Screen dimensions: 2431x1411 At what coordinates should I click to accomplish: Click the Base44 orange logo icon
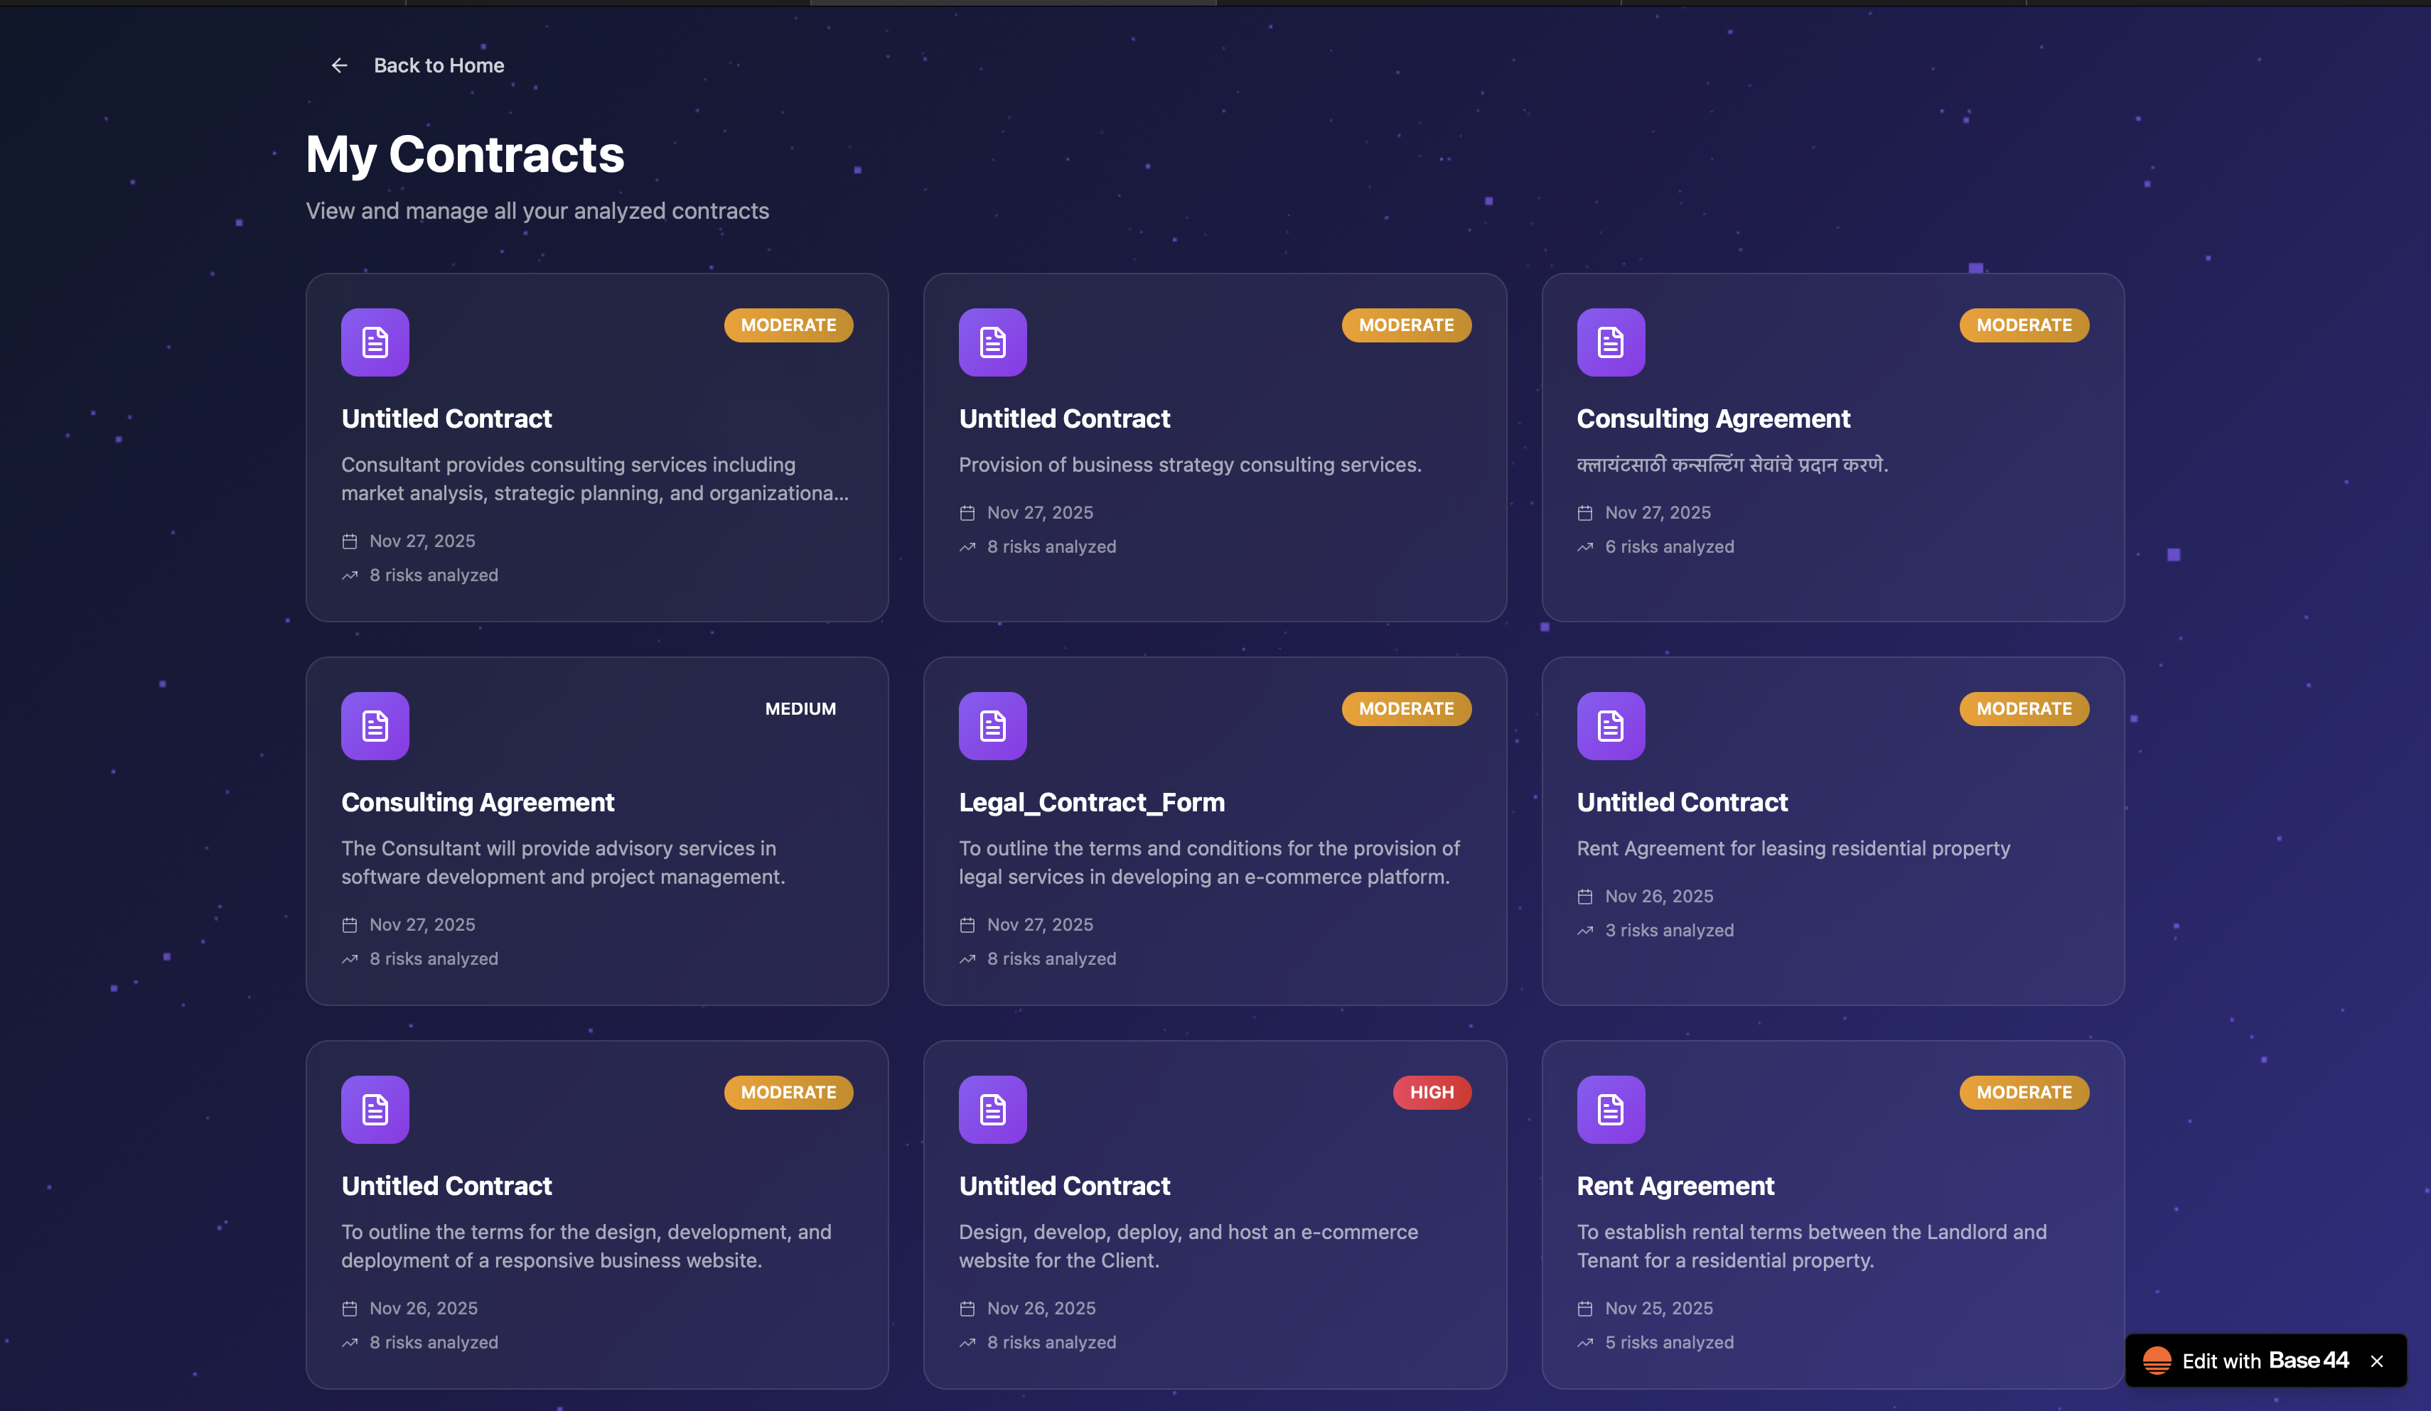tap(2157, 1361)
